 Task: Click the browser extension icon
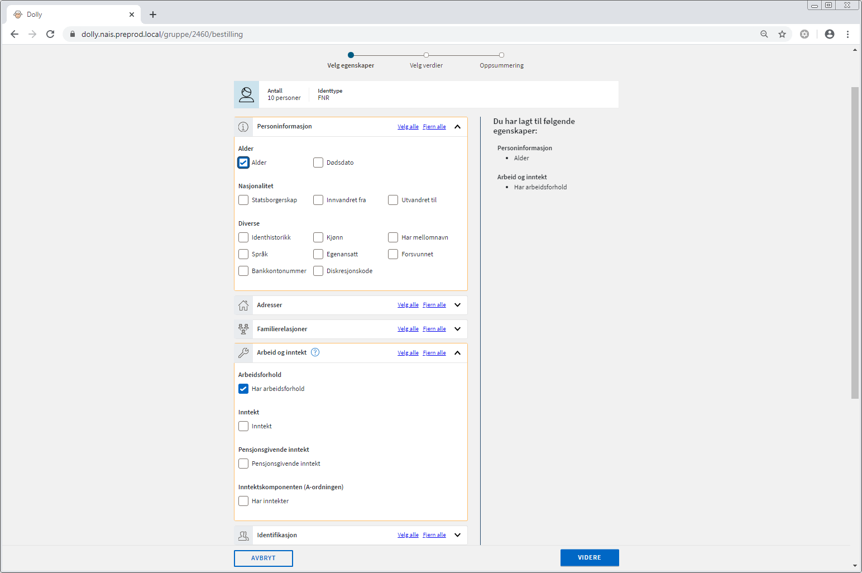(804, 34)
